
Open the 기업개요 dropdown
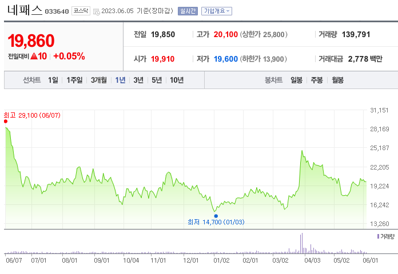(217, 11)
